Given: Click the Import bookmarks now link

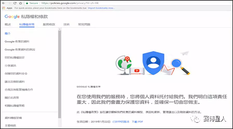Looking at the screenshot, I should click(x=101, y=8).
